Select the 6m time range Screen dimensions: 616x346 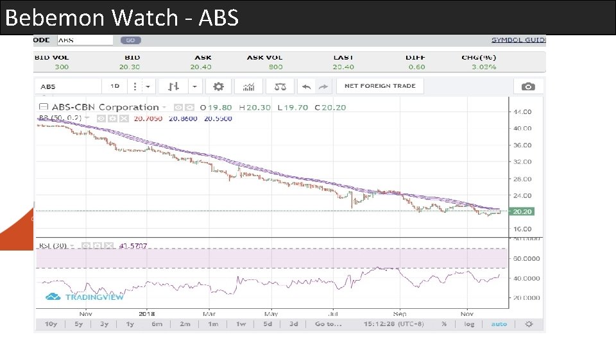point(157,324)
